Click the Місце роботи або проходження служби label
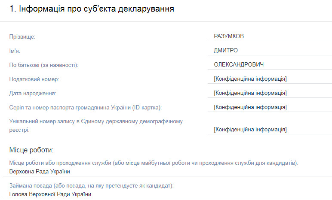 (154, 163)
